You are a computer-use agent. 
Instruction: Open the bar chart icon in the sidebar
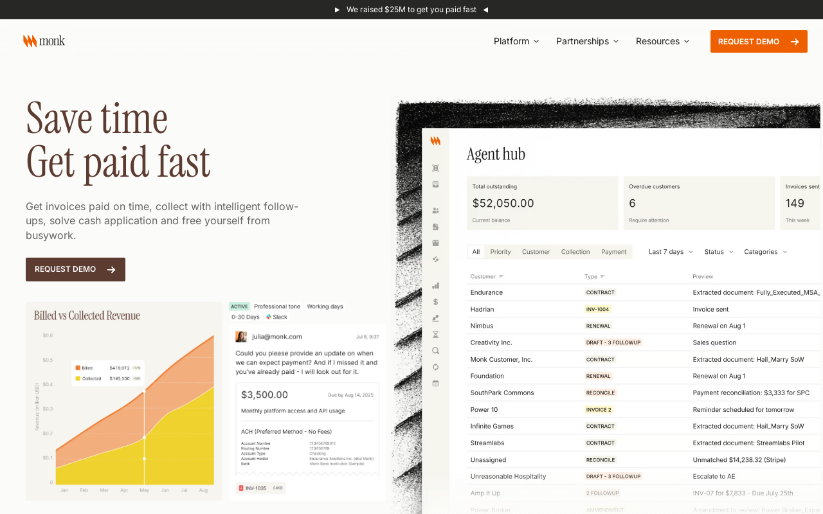pyautogui.click(x=435, y=285)
